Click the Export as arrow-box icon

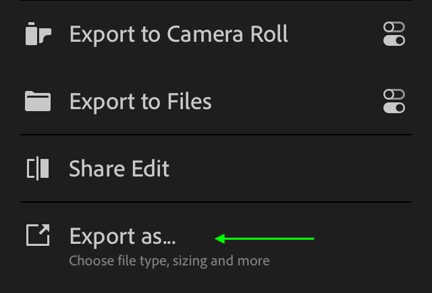click(38, 235)
